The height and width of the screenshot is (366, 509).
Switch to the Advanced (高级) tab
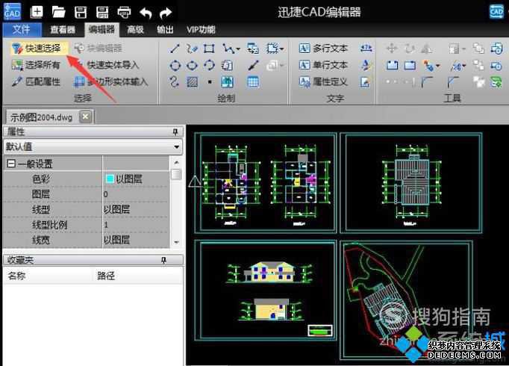coord(135,30)
